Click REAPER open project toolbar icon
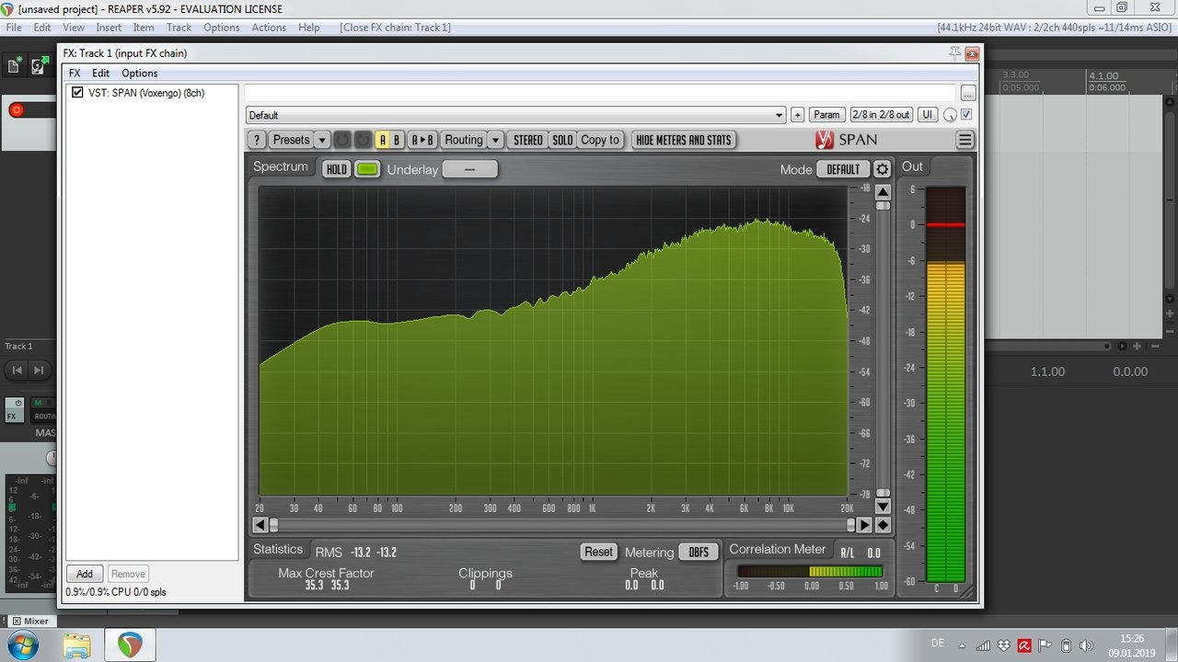 click(x=39, y=65)
